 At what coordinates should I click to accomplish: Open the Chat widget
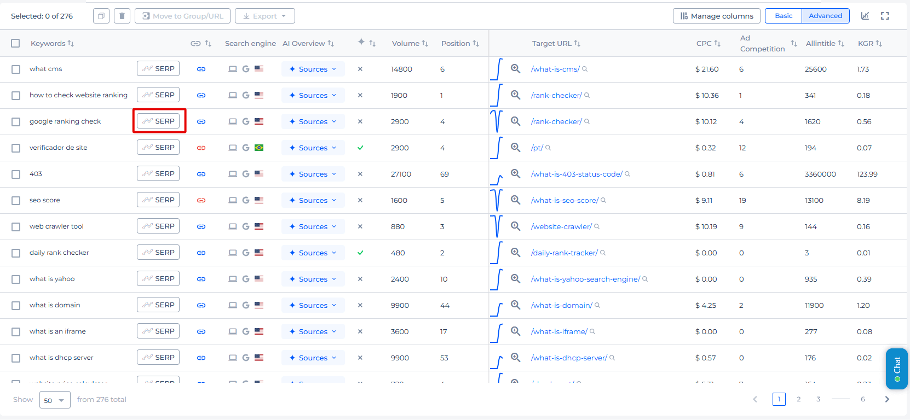point(897,369)
